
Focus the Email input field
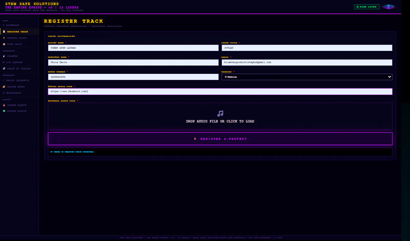click(307, 63)
